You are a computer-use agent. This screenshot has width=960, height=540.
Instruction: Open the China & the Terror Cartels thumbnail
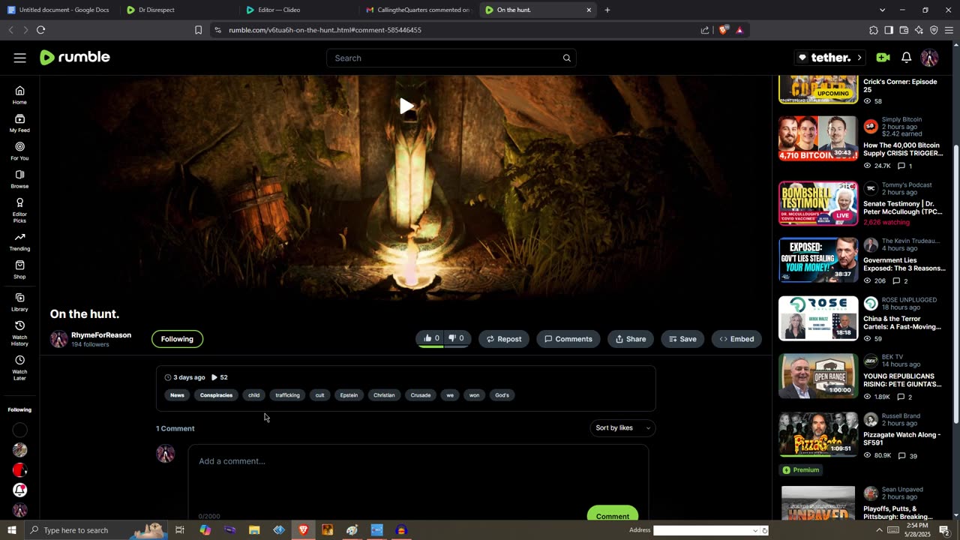pyautogui.click(x=818, y=319)
